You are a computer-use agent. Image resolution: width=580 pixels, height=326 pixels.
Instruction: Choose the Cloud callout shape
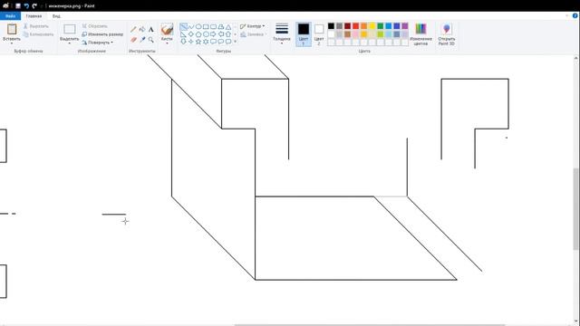(x=228, y=42)
